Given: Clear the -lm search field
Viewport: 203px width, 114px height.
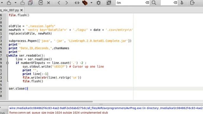Looking at the screenshot, I should point(147,3).
